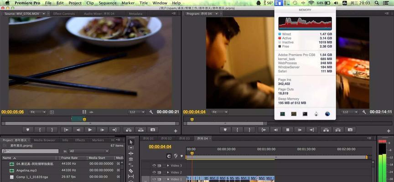Select the Razor tool
Image resolution: width=394 pixels, height=182 pixels.
coord(131,171)
